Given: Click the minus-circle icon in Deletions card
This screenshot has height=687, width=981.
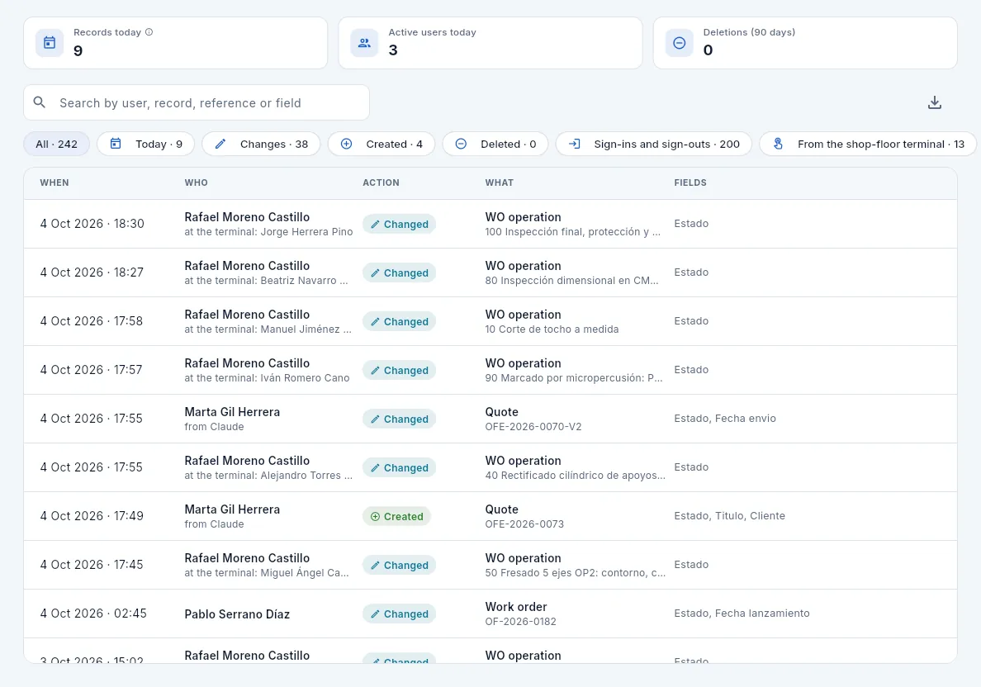Looking at the screenshot, I should coord(679,43).
